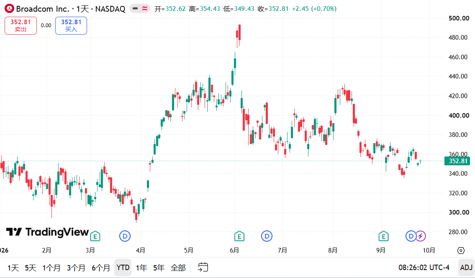Select the 6个月 range tab
Image resolution: width=475 pixels, height=278 pixels.
(x=101, y=268)
